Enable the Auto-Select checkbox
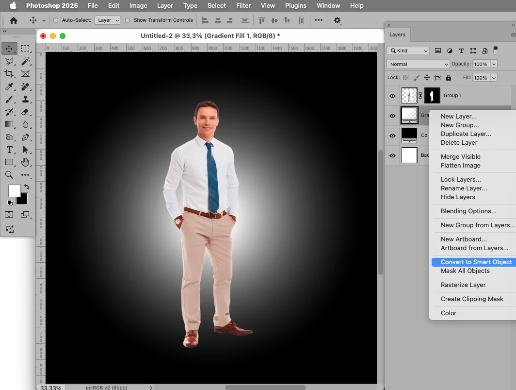 [x=56, y=20]
